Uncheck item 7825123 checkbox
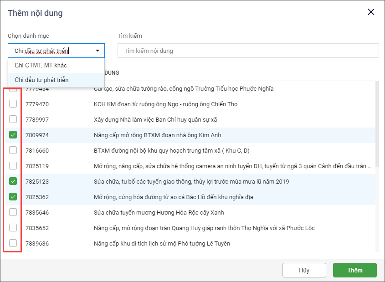The height and width of the screenshot is (282, 385). coord(13,181)
